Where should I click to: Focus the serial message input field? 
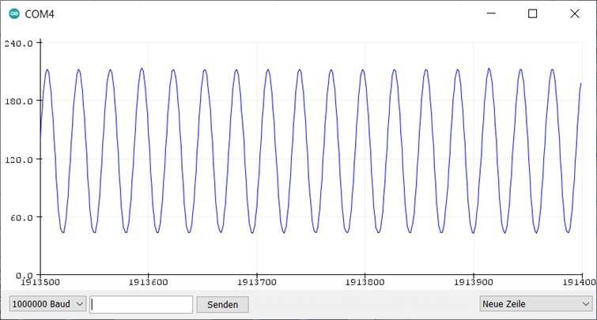click(142, 304)
